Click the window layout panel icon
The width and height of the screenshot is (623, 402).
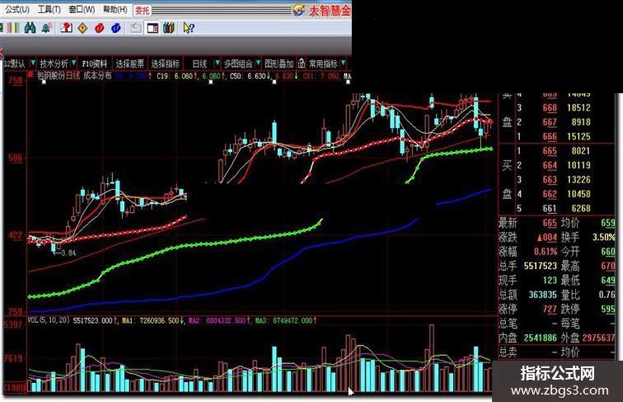click(x=152, y=28)
